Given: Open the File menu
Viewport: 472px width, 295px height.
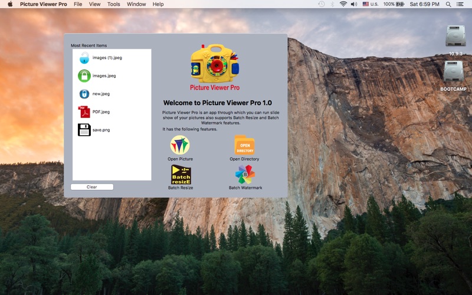Looking at the screenshot, I should [78, 4].
